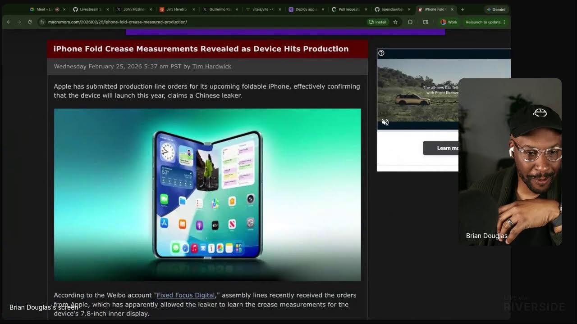Bookmark this page with the star icon
Screen dimensions: 577x324
(395, 22)
